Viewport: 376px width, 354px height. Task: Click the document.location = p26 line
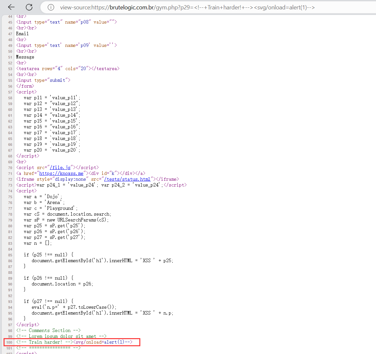point(62,284)
